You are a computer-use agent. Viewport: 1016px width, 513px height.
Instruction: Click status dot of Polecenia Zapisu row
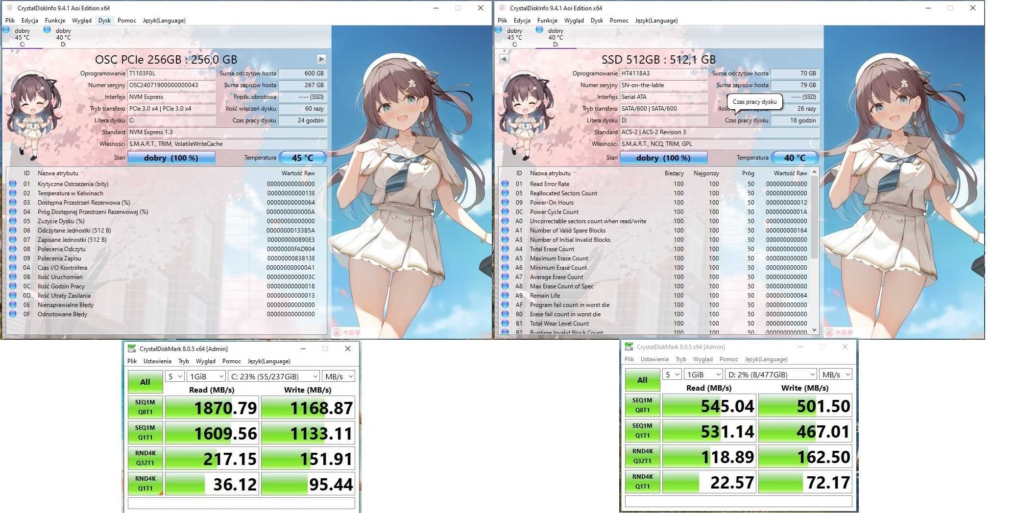pyautogui.click(x=13, y=258)
